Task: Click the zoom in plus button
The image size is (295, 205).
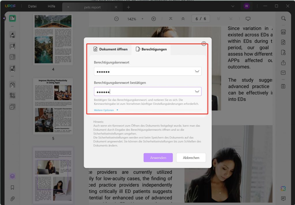Action: pyautogui.click(x=154, y=19)
